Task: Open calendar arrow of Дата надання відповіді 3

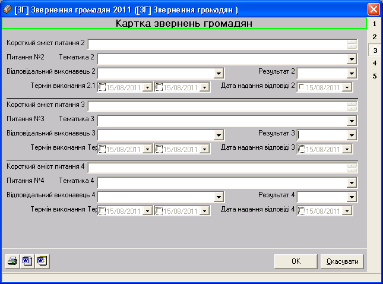Action: [347, 149]
